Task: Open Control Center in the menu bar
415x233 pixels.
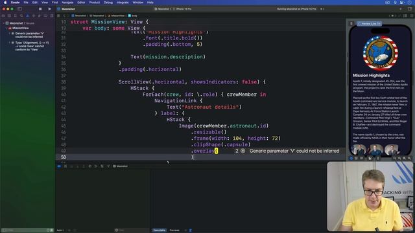Action: point(401,3)
